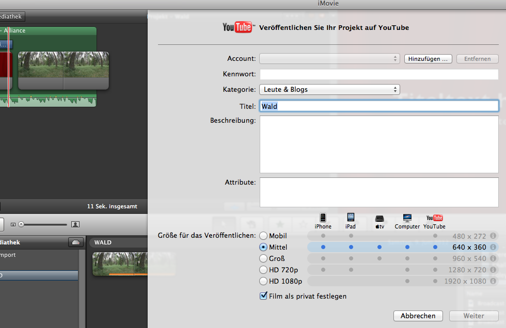Image resolution: width=506 pixels, height=328 pixels.
Task: Open the Kategorie dropdown Leute & Blogs
Action: click(329, 89)
